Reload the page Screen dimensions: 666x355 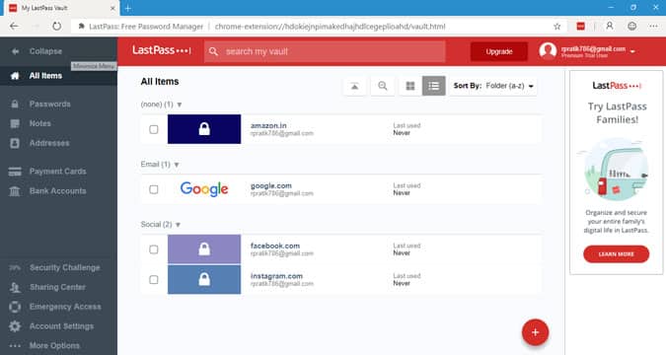[x=56, y=27]
